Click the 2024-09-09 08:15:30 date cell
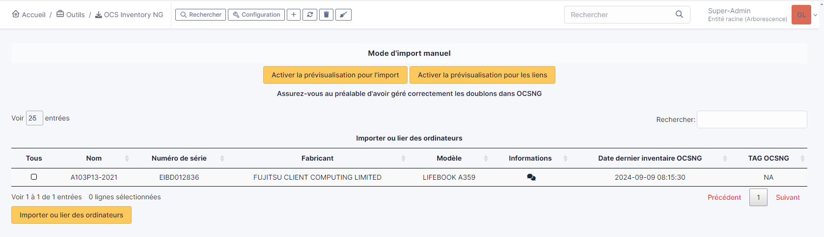 pyautogui.click(x=650, y=177)
